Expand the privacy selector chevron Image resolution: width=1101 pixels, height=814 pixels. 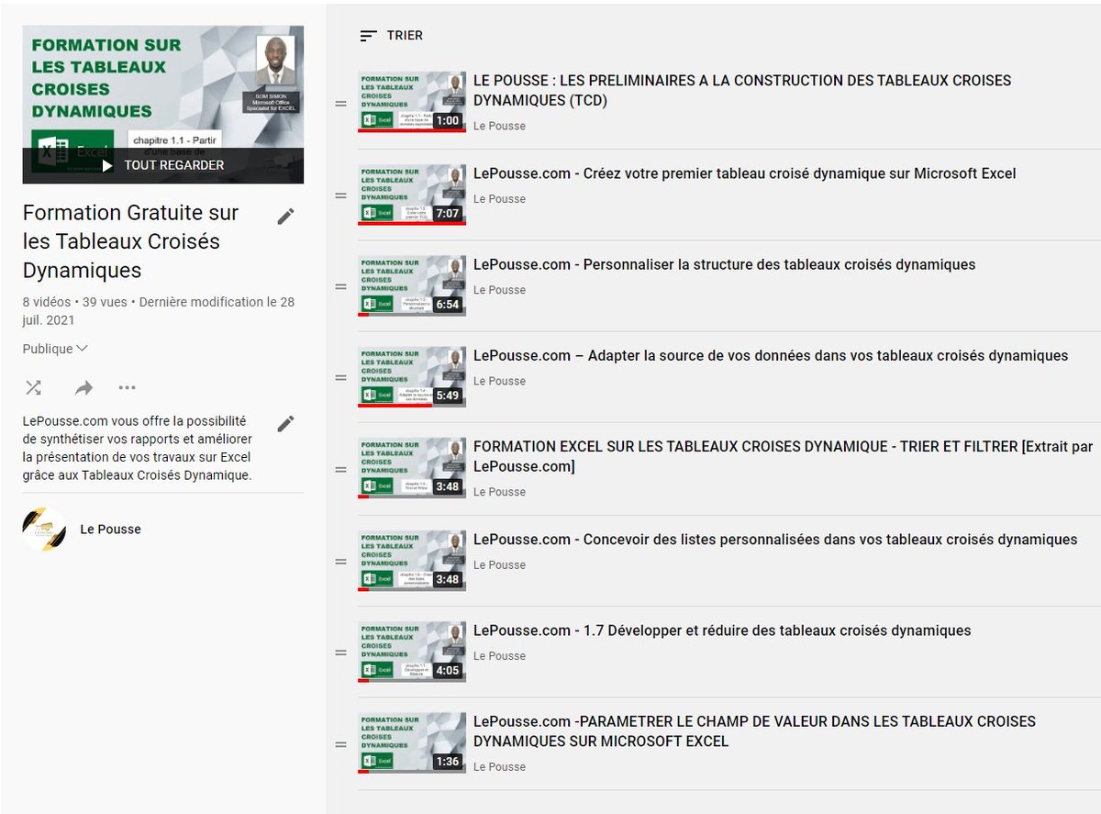(x=83, y=348)
